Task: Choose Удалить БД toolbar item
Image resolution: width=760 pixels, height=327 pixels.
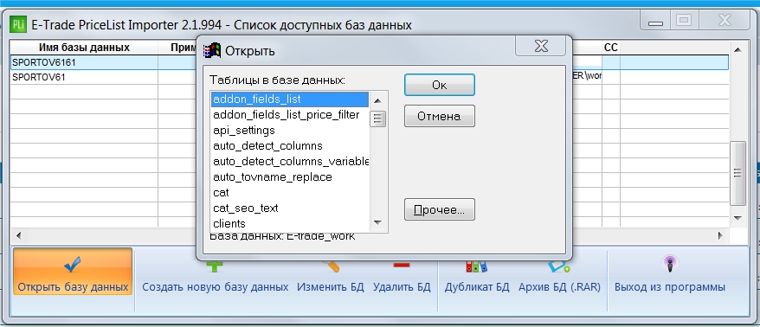Action: tap(402, 287)
